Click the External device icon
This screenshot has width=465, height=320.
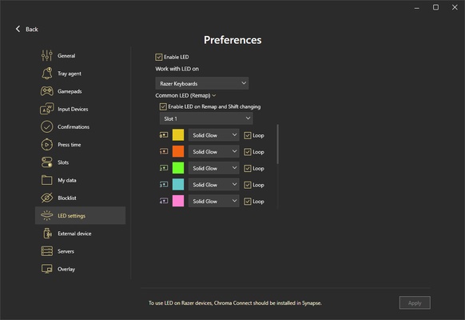(47, 234)
